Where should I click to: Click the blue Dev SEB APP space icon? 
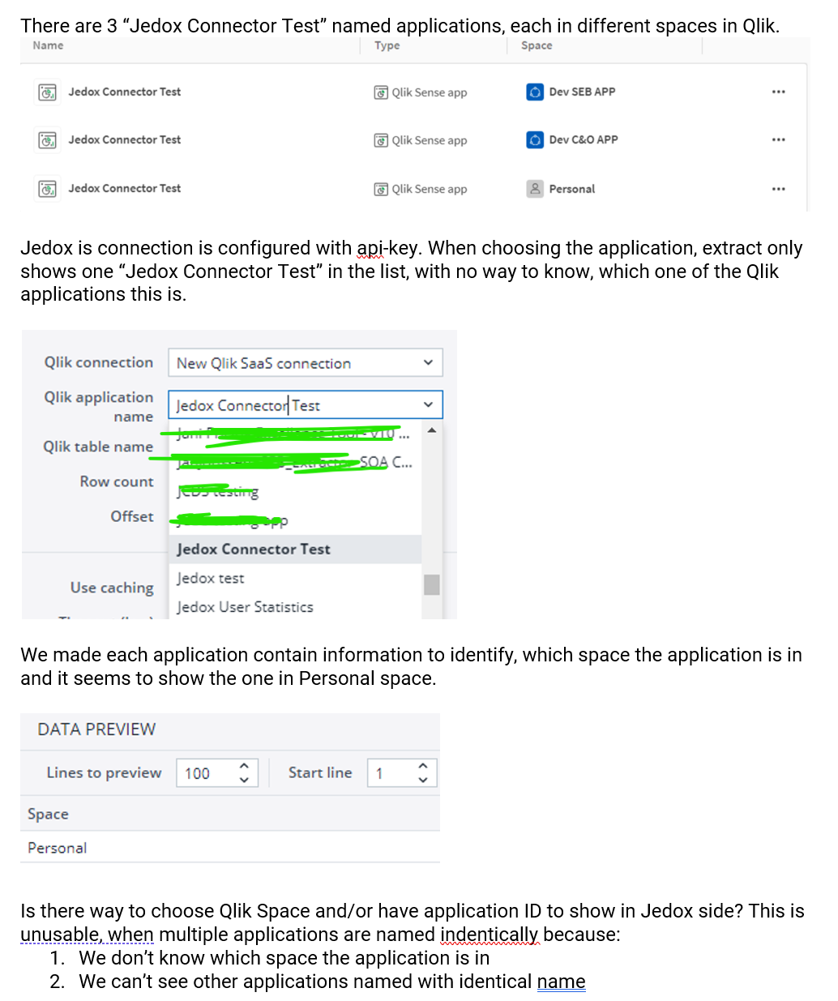point(535,92)
